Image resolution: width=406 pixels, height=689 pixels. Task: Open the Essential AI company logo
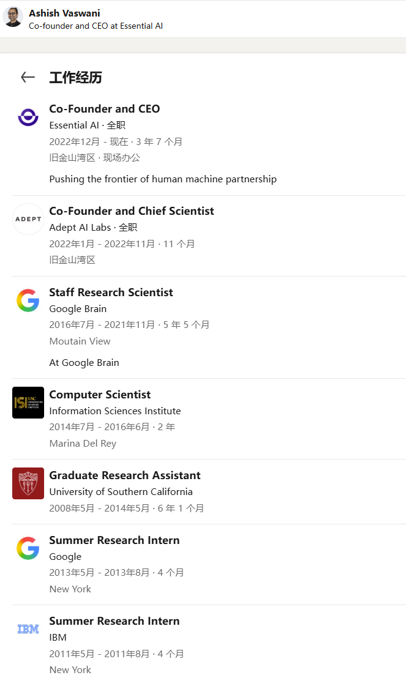28,117
